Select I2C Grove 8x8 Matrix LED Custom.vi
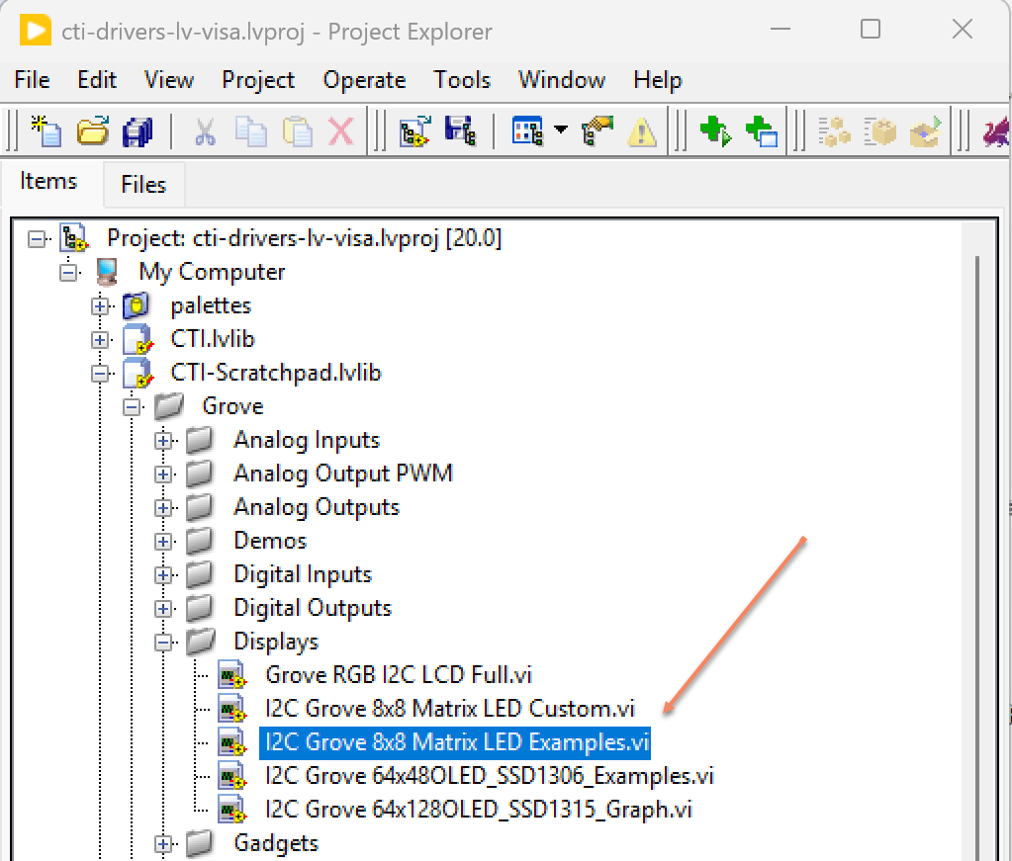The height and width of the screenshot is (861, 1012). pos(449,709)
